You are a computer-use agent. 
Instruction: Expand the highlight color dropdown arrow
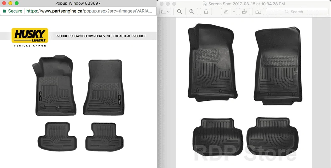click(234, 12)
